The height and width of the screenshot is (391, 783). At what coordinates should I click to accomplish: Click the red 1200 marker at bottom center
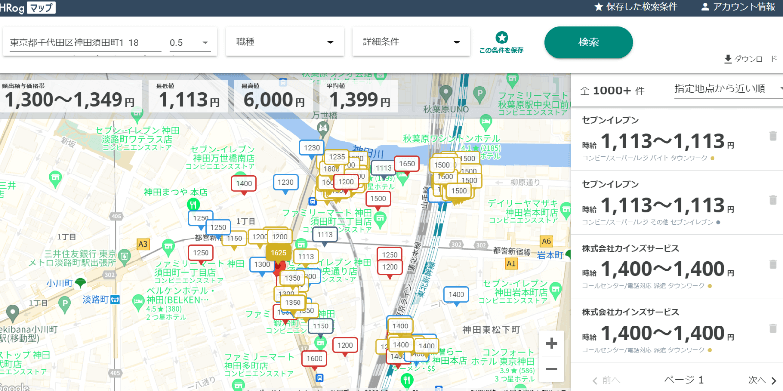345,346
